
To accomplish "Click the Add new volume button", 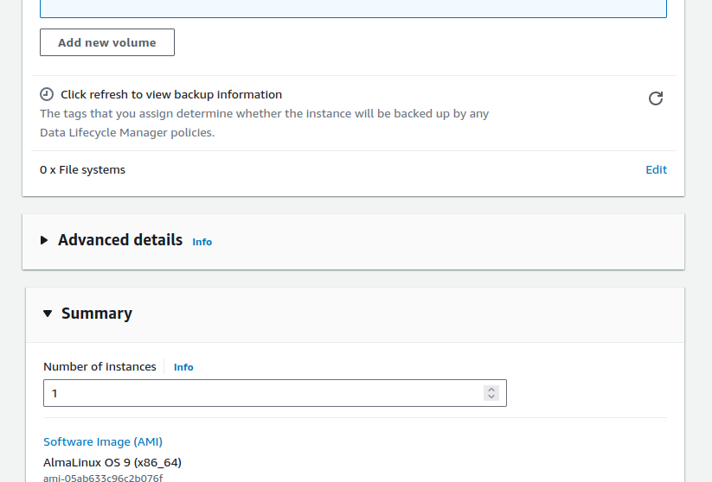I will click(x=107, y=42).
